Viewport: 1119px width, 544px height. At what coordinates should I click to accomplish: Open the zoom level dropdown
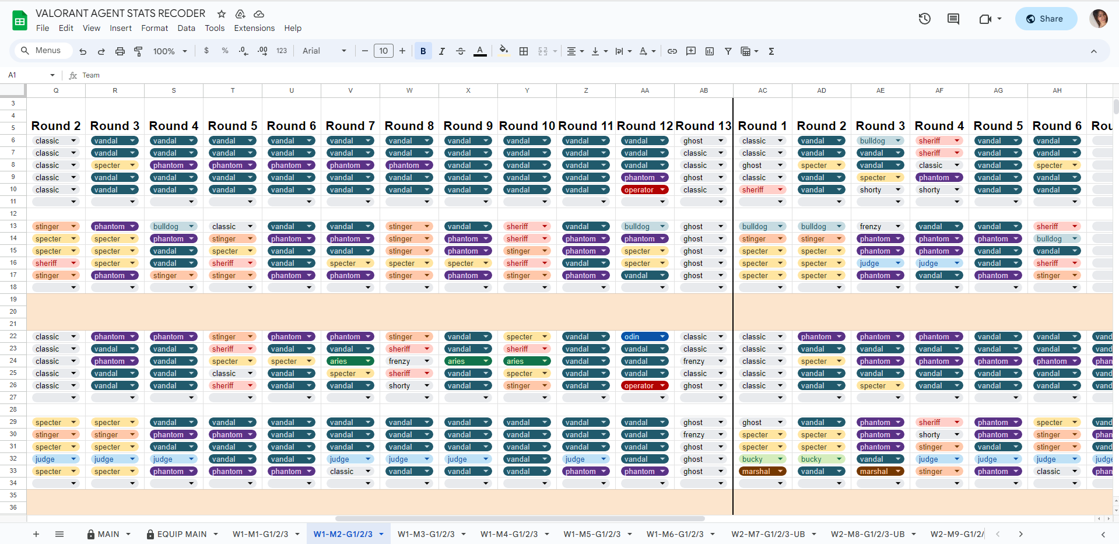click(170, 51)
